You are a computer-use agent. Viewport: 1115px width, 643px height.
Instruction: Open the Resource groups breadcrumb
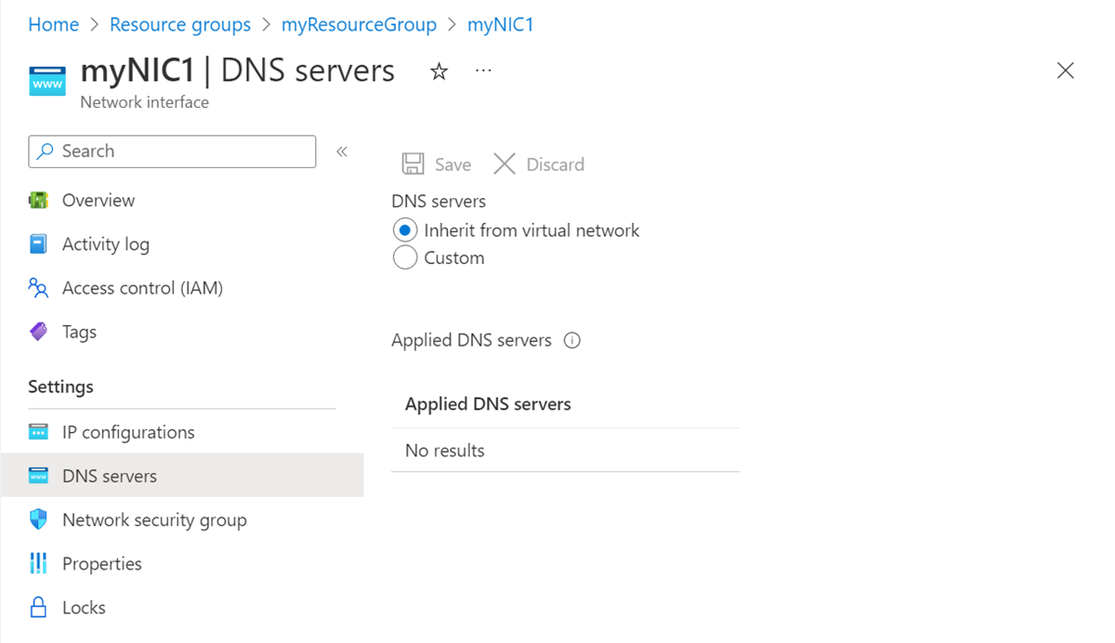[180, 24]
